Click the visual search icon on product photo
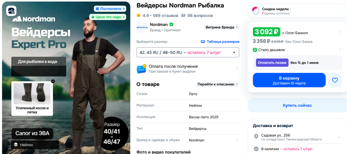347x154 pixels. 11,11
